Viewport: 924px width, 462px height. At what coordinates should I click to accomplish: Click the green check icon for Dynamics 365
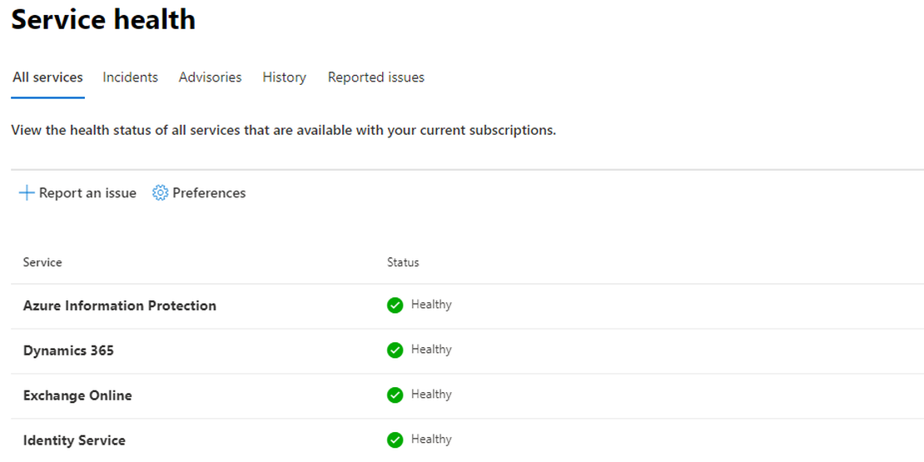point(395,350)
